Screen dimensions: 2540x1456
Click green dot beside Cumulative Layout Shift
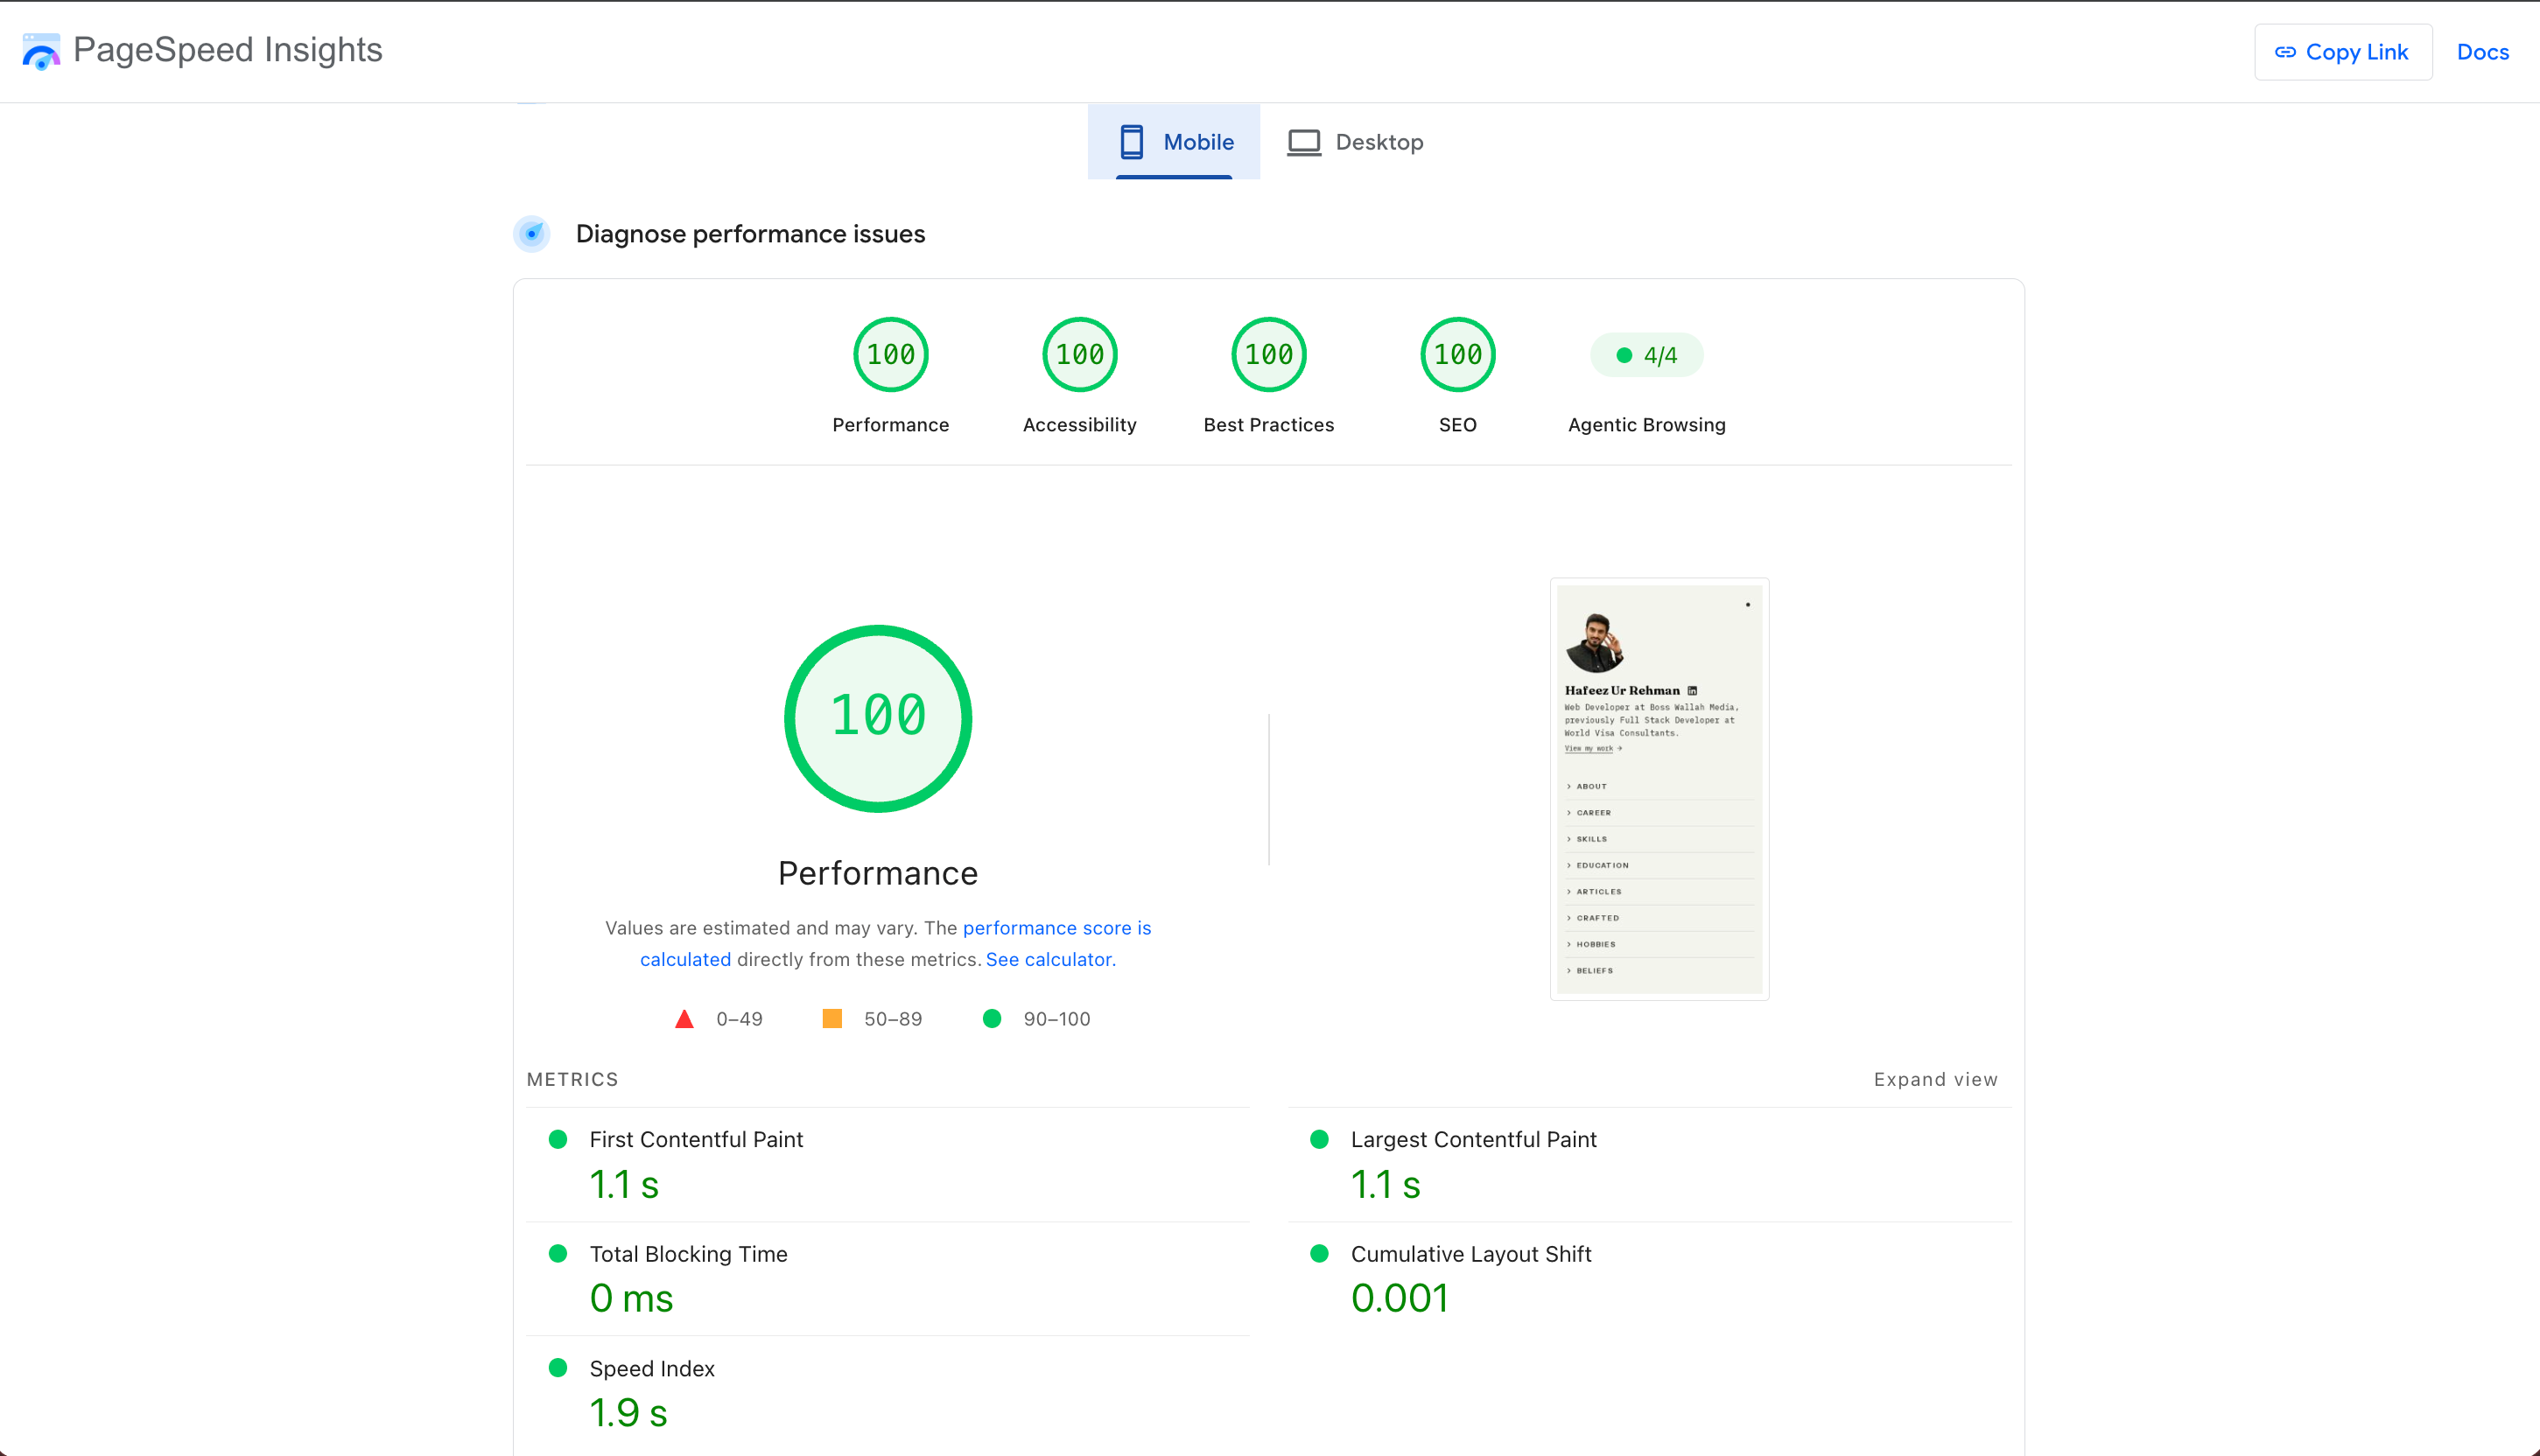[1319, 1253]
